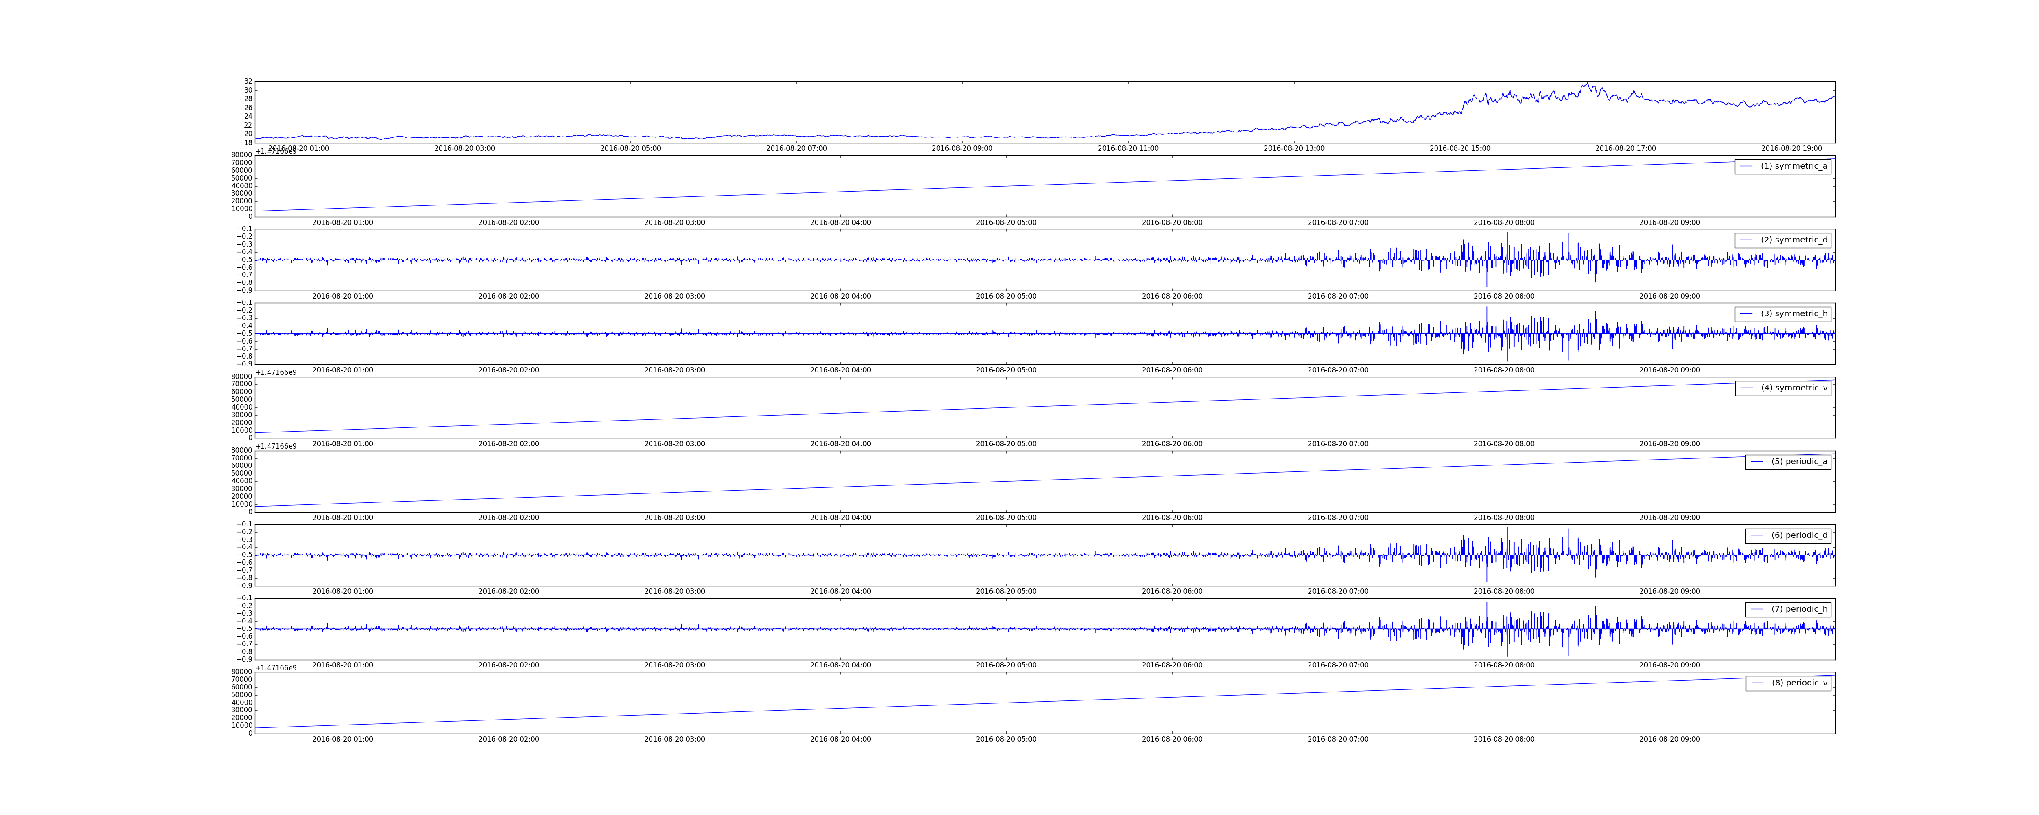The image size is (2039, 815).
Task: Click the blue line sample in periodic_v legend
Action: pyautogui.click(x=1757, y=683)
